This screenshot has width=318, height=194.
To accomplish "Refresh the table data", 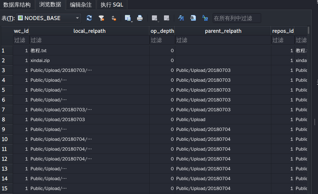I will pyautogui.click(x=89, y=18).
